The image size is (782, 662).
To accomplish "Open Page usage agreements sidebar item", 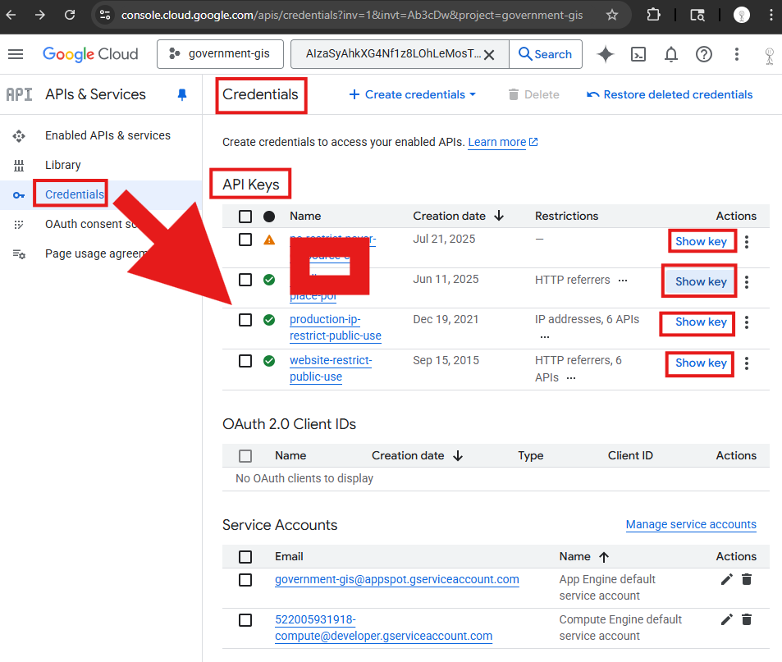I will [96, 253].
